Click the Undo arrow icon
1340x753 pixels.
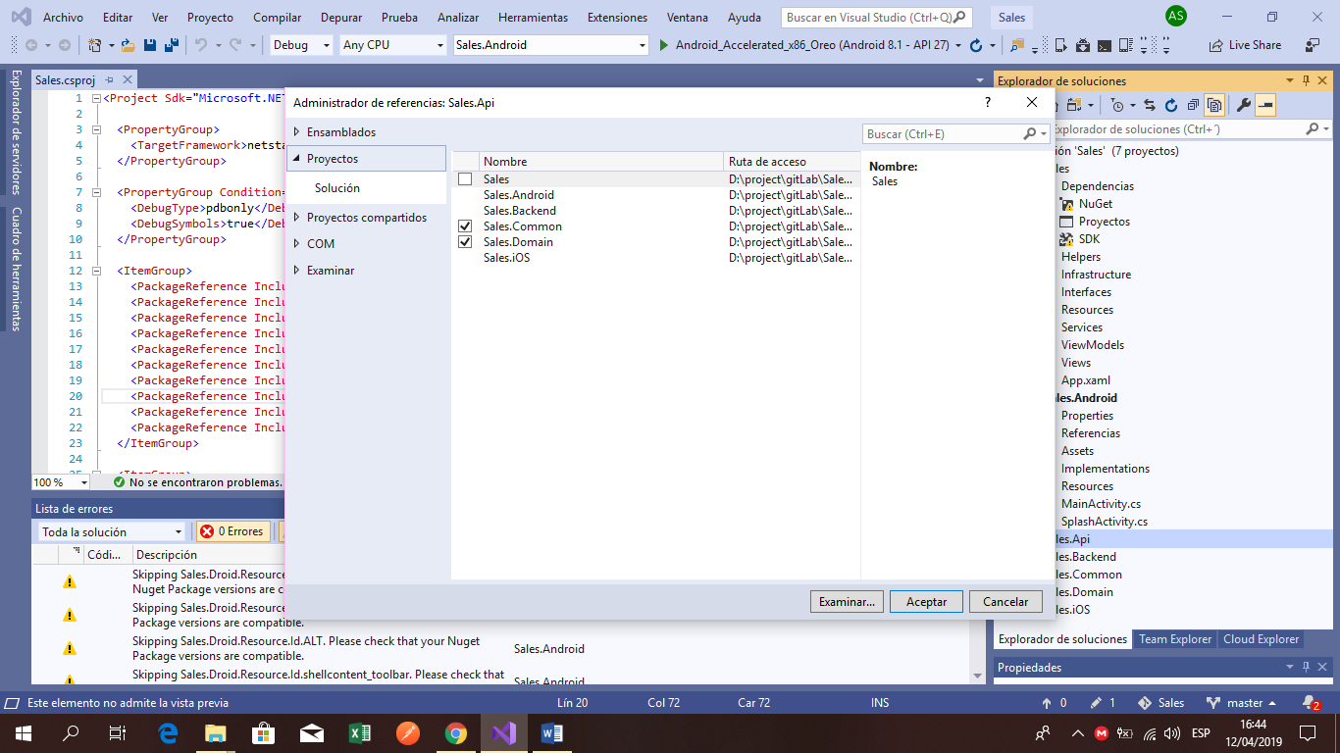tap(201, 45)
